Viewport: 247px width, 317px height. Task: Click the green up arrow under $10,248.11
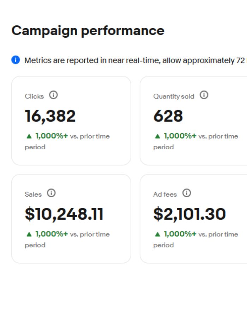tap(29, 234)
